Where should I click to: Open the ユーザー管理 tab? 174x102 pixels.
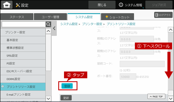point(51,17)
